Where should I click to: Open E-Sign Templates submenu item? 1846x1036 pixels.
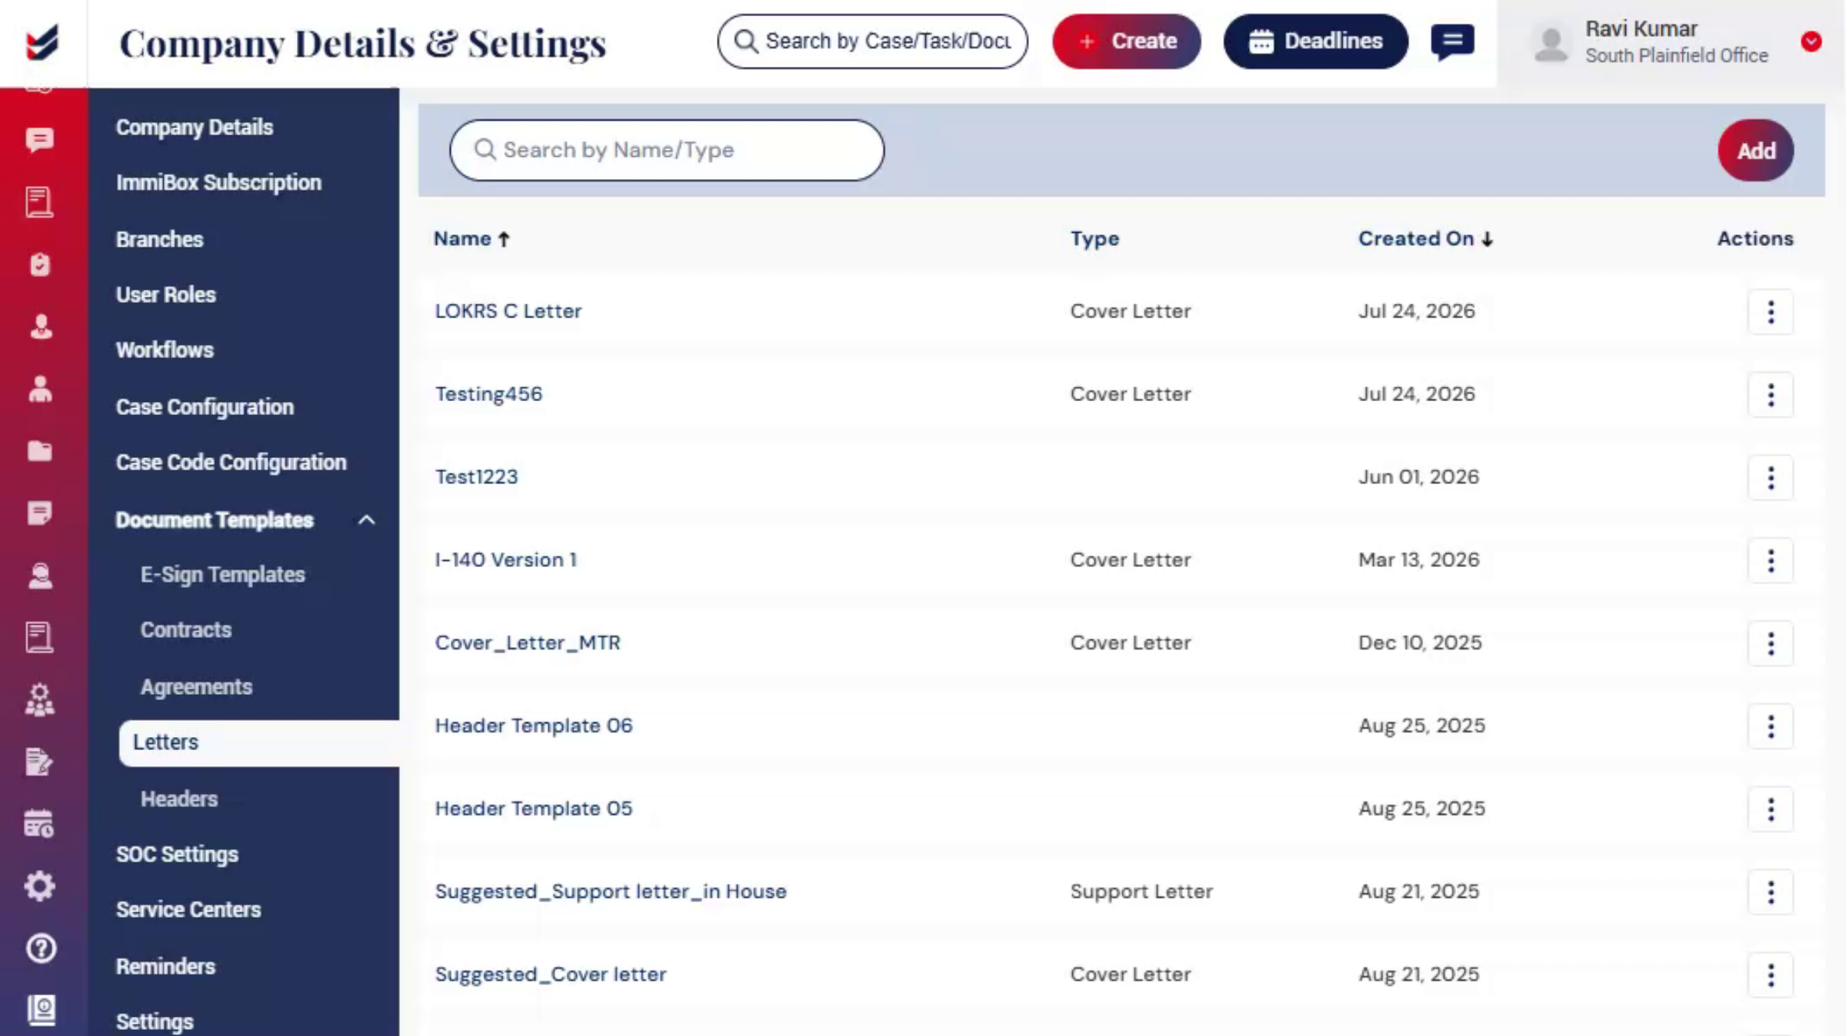pos(223,575)
